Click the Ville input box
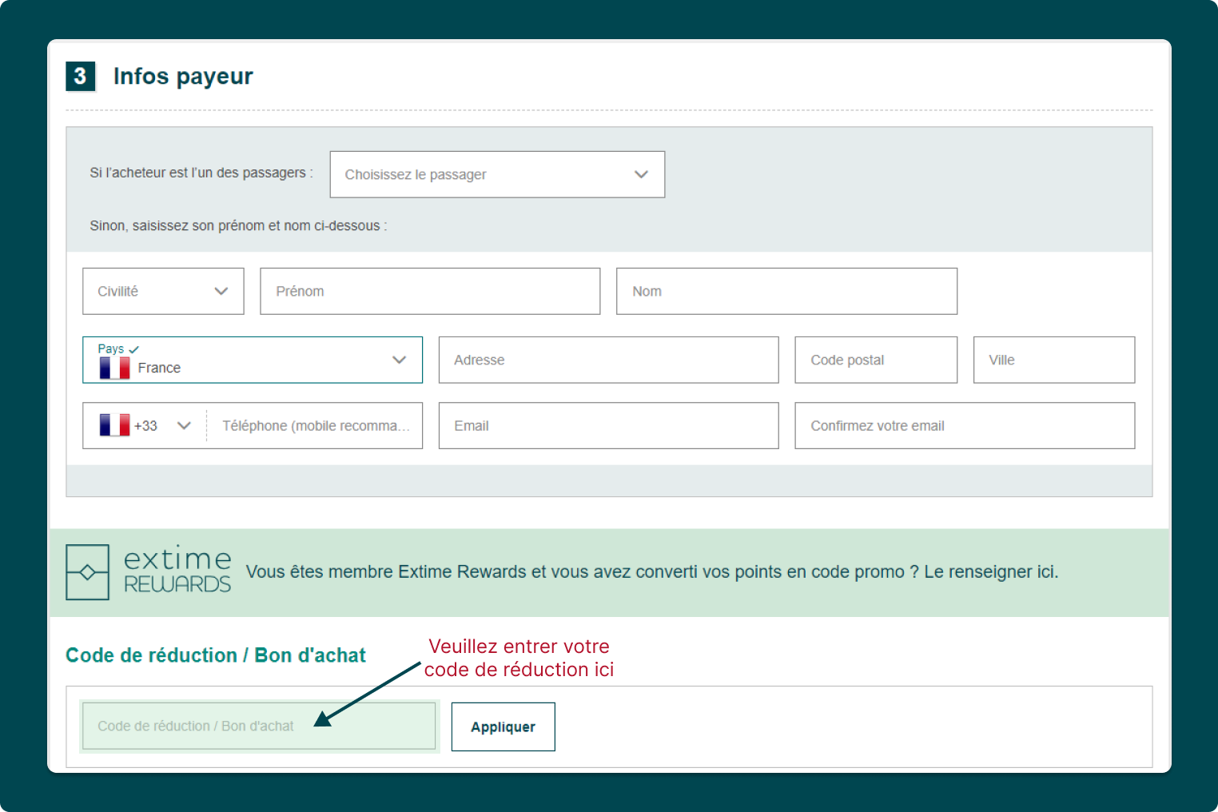The image size is (1218, 812). tap(1053, 360)
